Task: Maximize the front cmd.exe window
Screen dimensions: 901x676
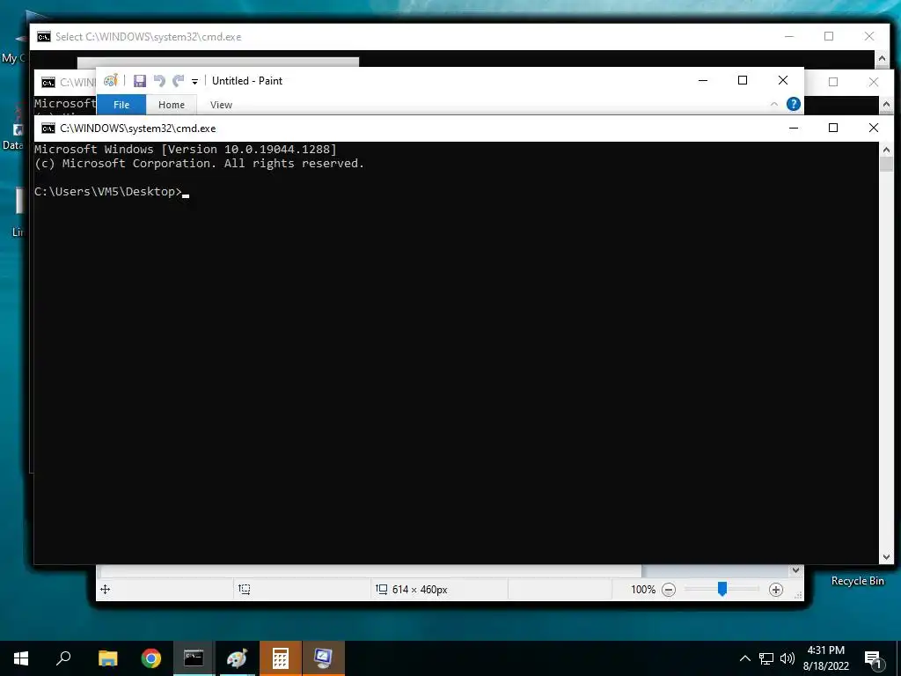Action: pyautogui.click(x=833, y=128)
